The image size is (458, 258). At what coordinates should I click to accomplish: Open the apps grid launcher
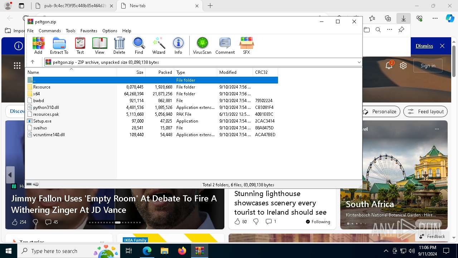click(x=17, y=66)
